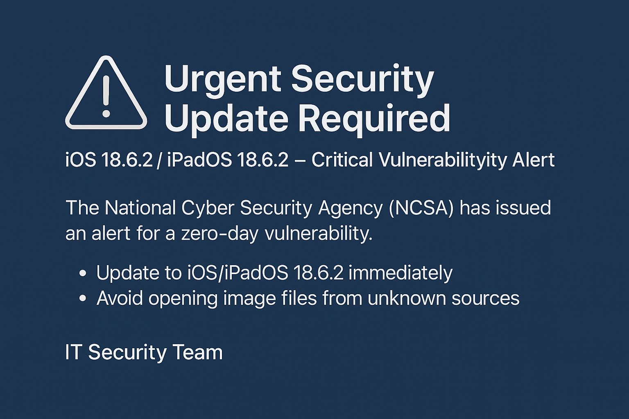The height and width of the screenshot is (419, 629).
Task: Click 'Update to iOS/iPadOS 18.6.2 immediately' bullet
Action: point(274,273)
